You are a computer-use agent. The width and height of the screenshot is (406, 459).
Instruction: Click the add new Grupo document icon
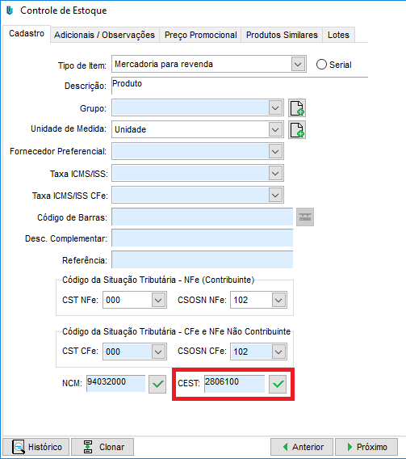(x=297, y=108)
